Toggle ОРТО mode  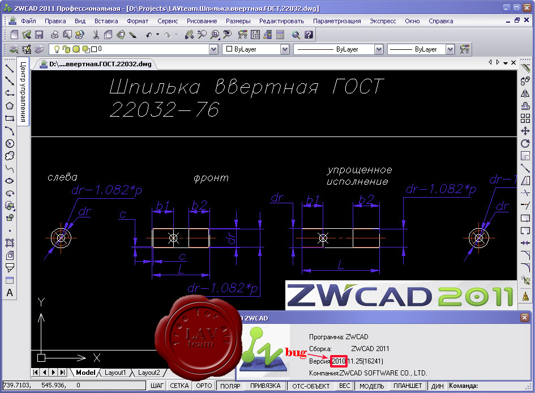[x=204, y=386]
